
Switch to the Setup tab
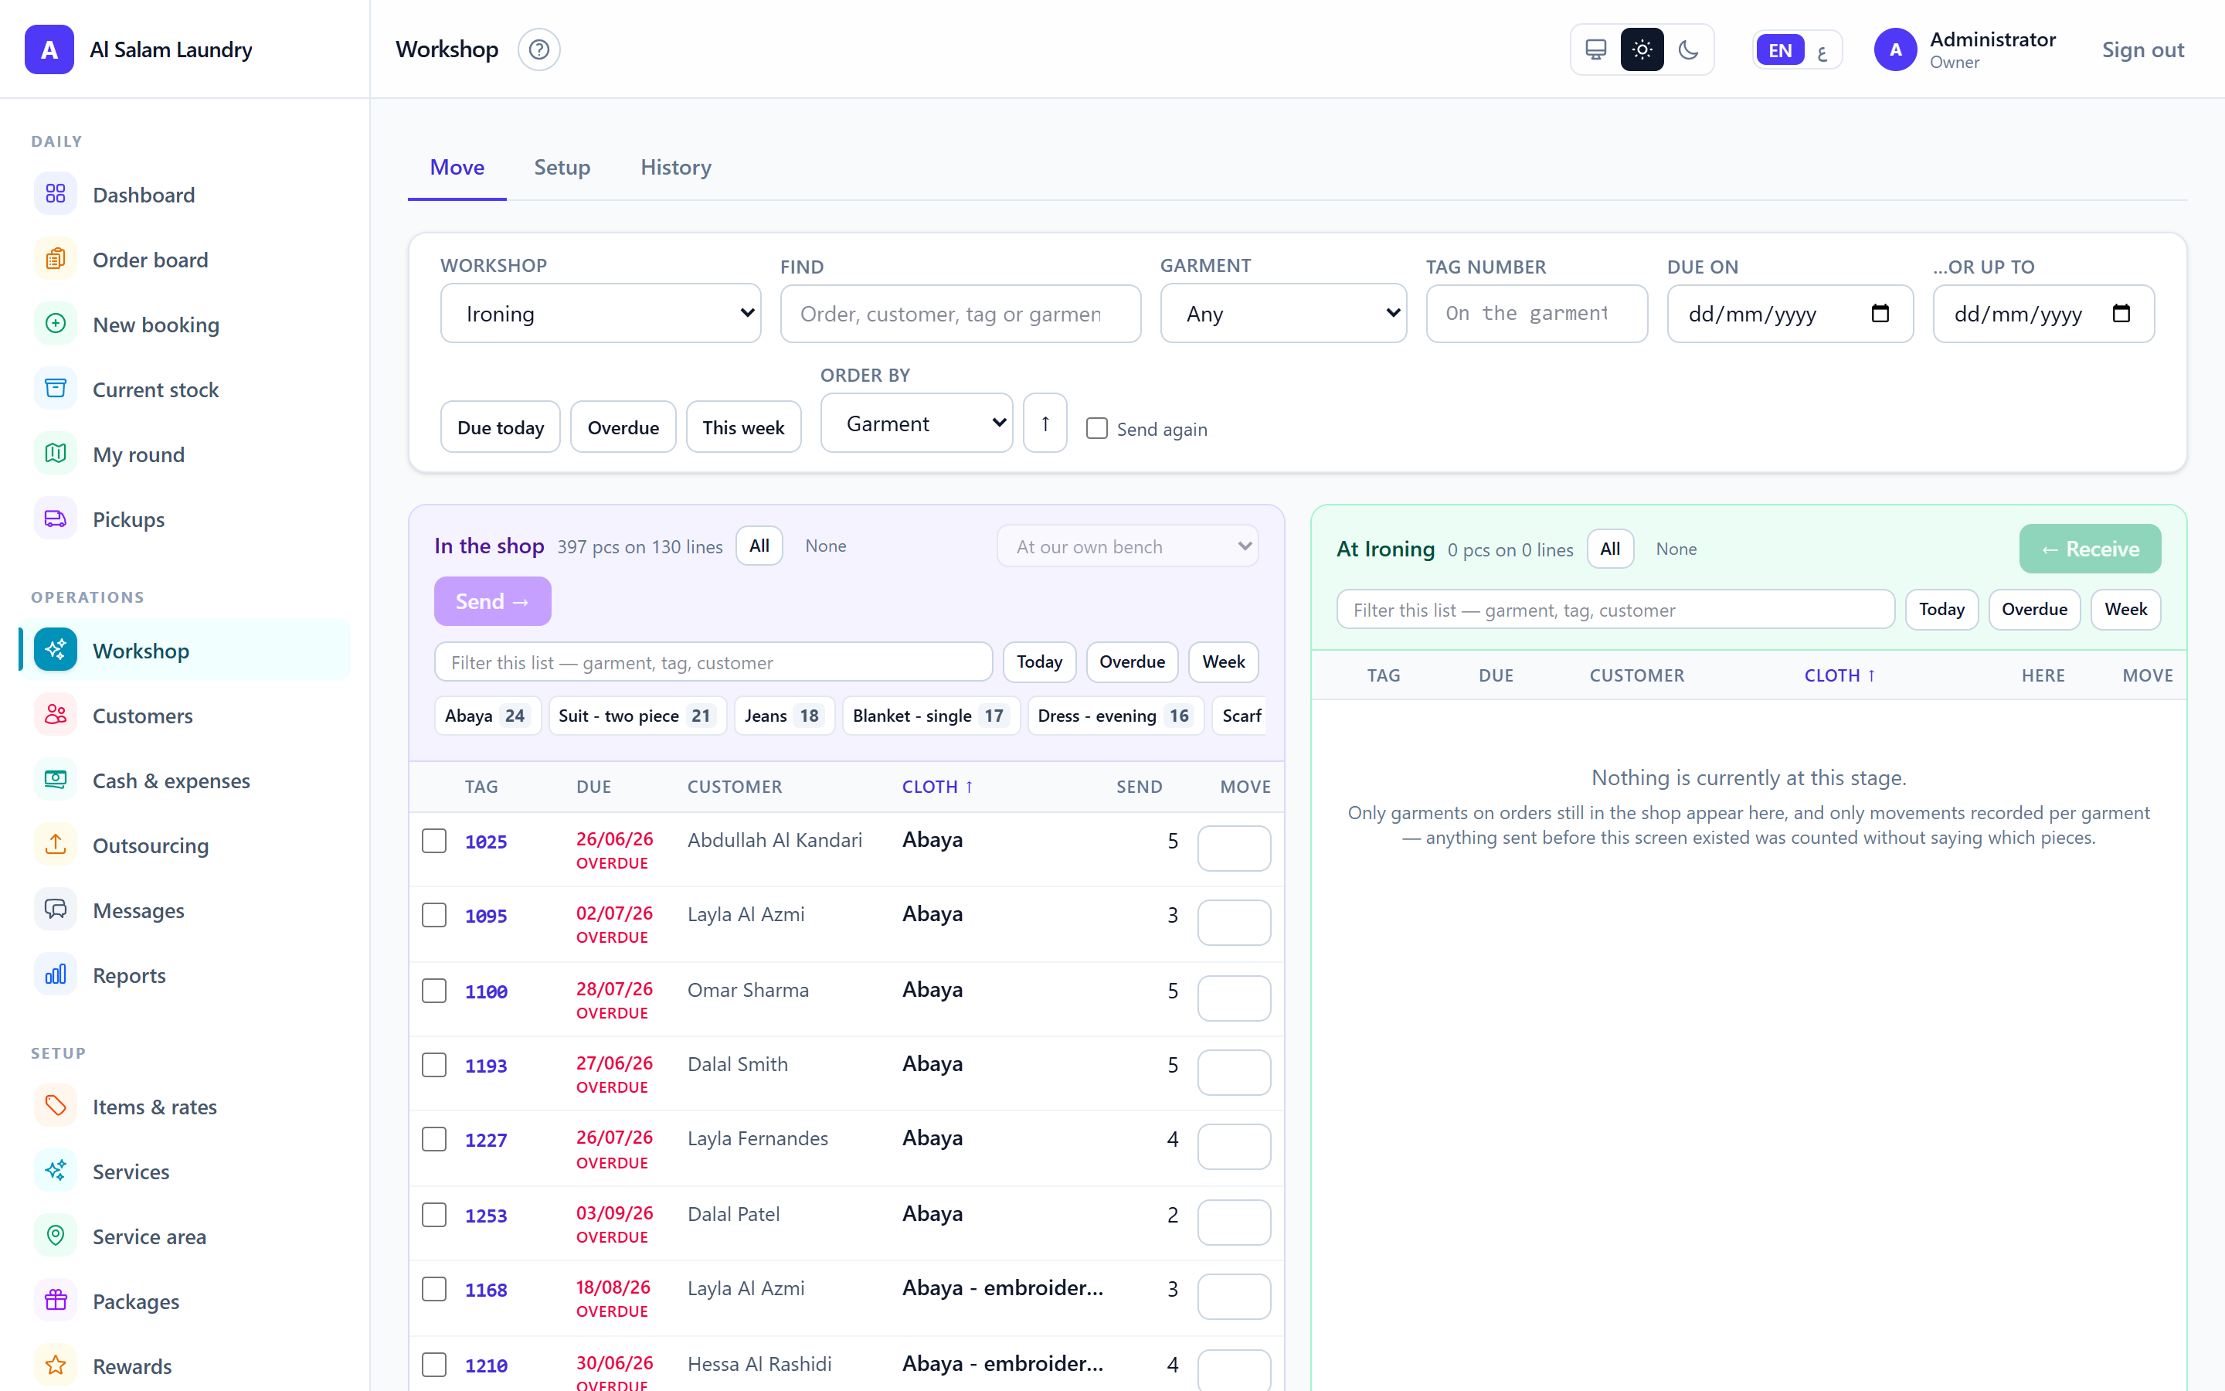tap(562, 166)
